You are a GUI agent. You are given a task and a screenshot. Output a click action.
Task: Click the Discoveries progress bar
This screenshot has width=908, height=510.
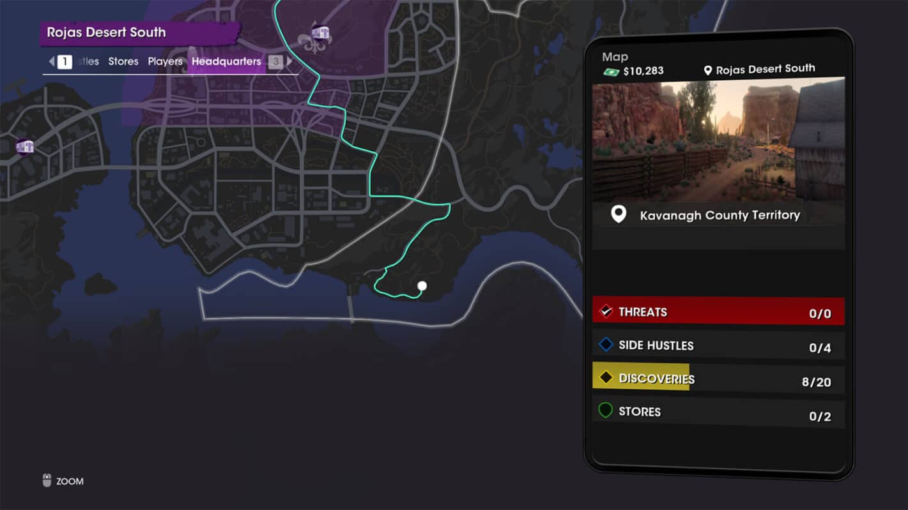click(641, 377)
